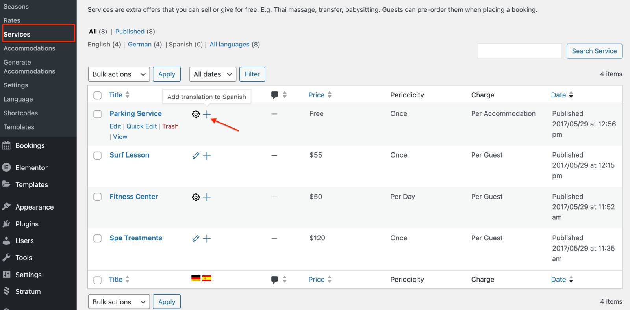Sort by comments icon in header
The height and width of the screenshot is (310, 630).
pos(275,95)
